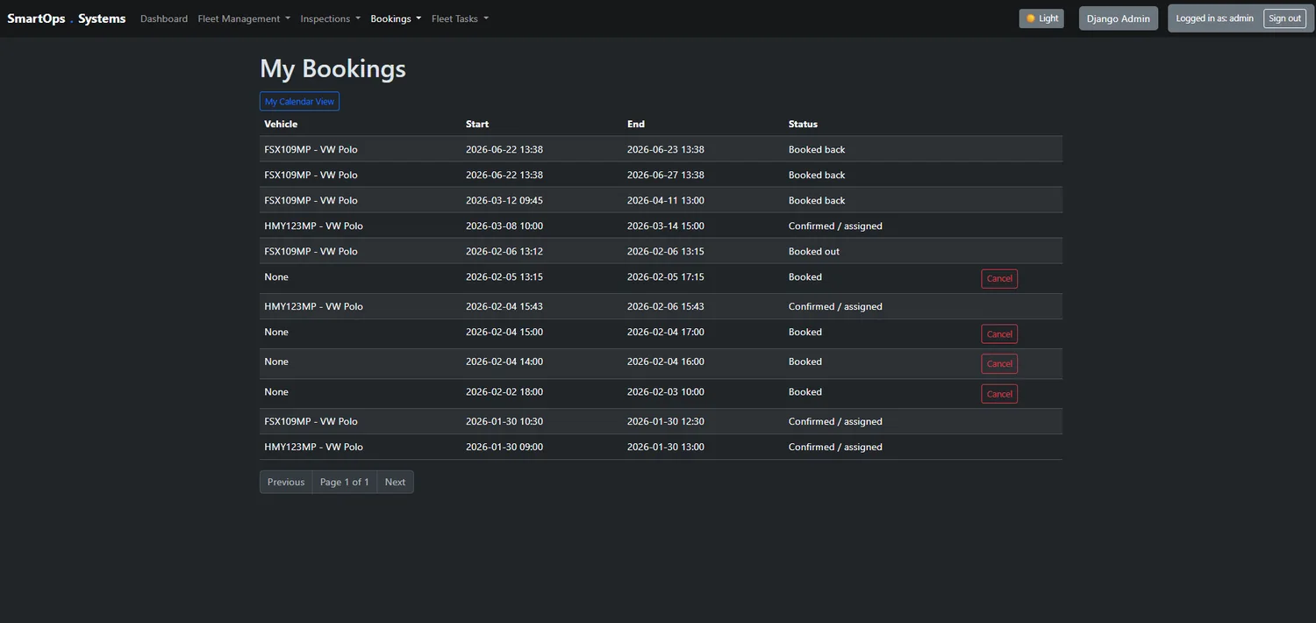This screenshot has height=623, width=1316.
Task: Click the Booked out status cell
Action: point(814,251)
